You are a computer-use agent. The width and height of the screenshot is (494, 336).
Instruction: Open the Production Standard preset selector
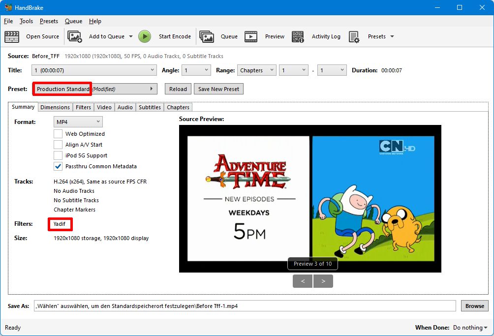click(95, 89)
